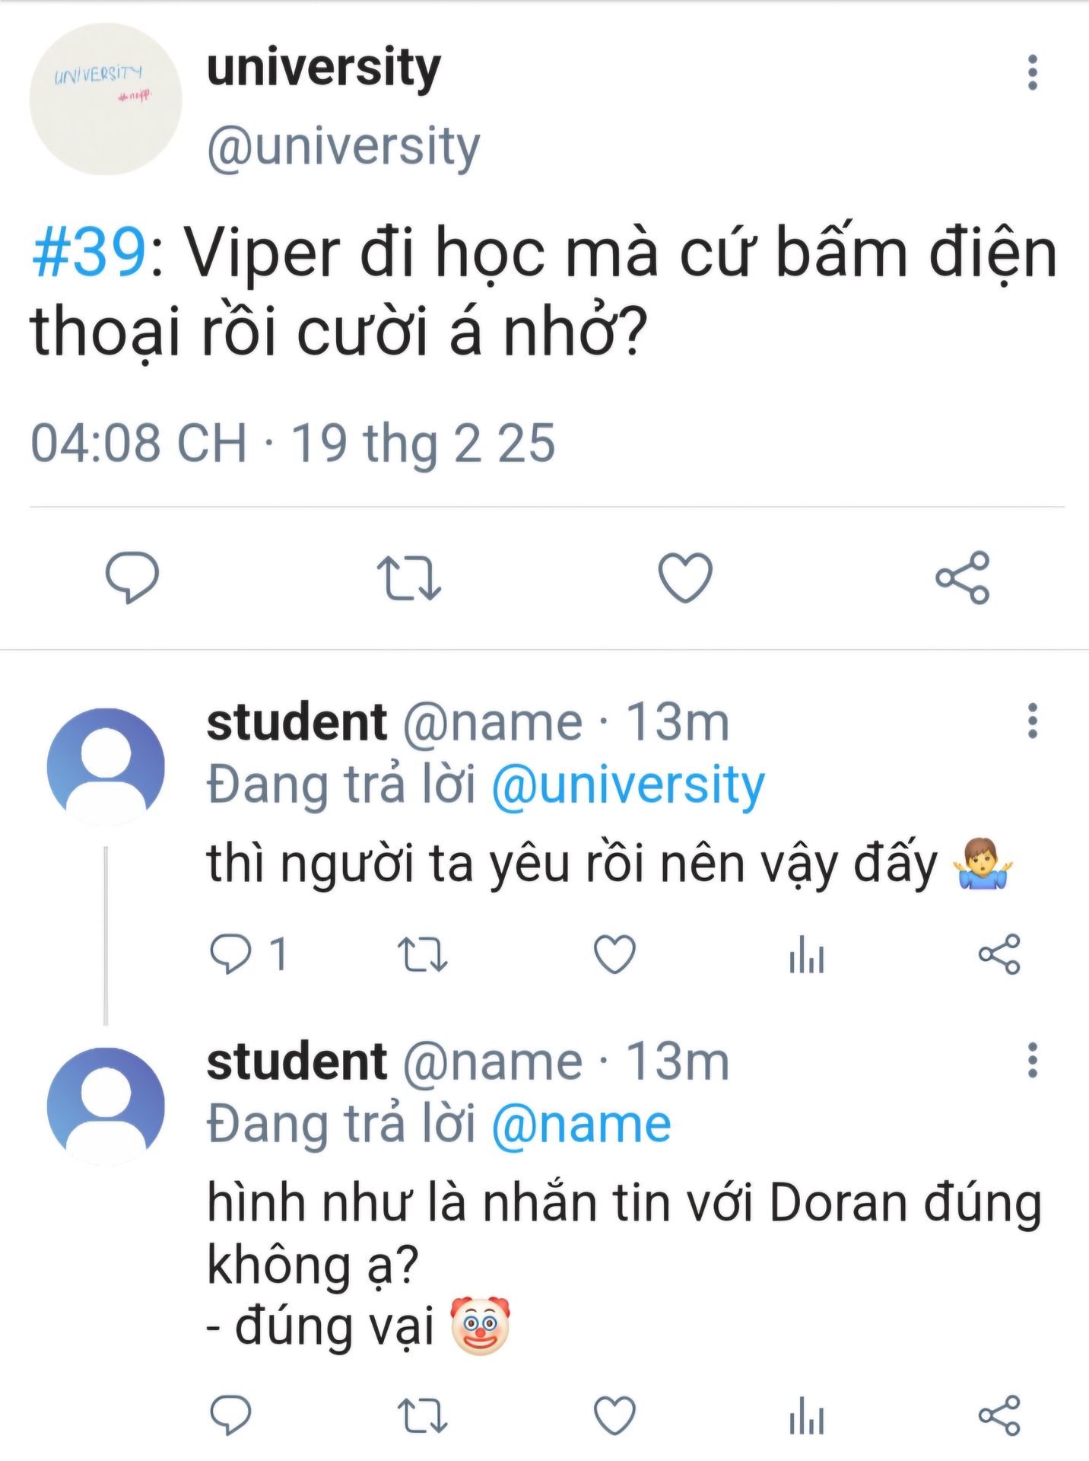Open the @university handle under the display name
Screen dimensions: 1089x1461
coord(343,146)
